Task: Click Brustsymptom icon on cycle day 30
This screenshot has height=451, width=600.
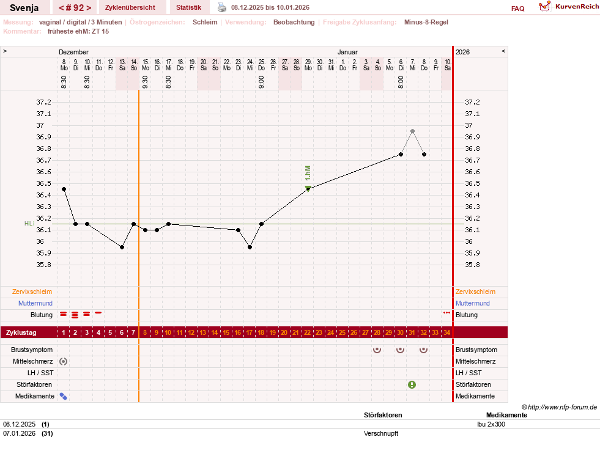Action: (x=400, y=350)
